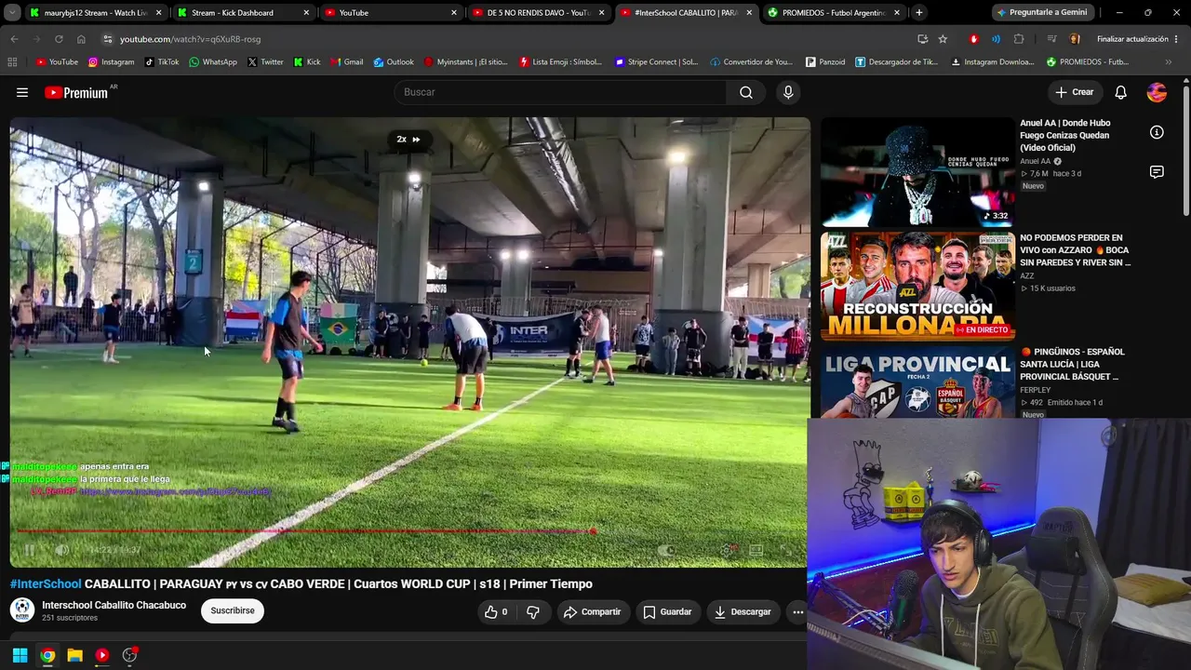Close the #InterSchool CABALLITO tab
Image resolution: width=1191 pixels, height=670 pixels.
coord(749,13)
